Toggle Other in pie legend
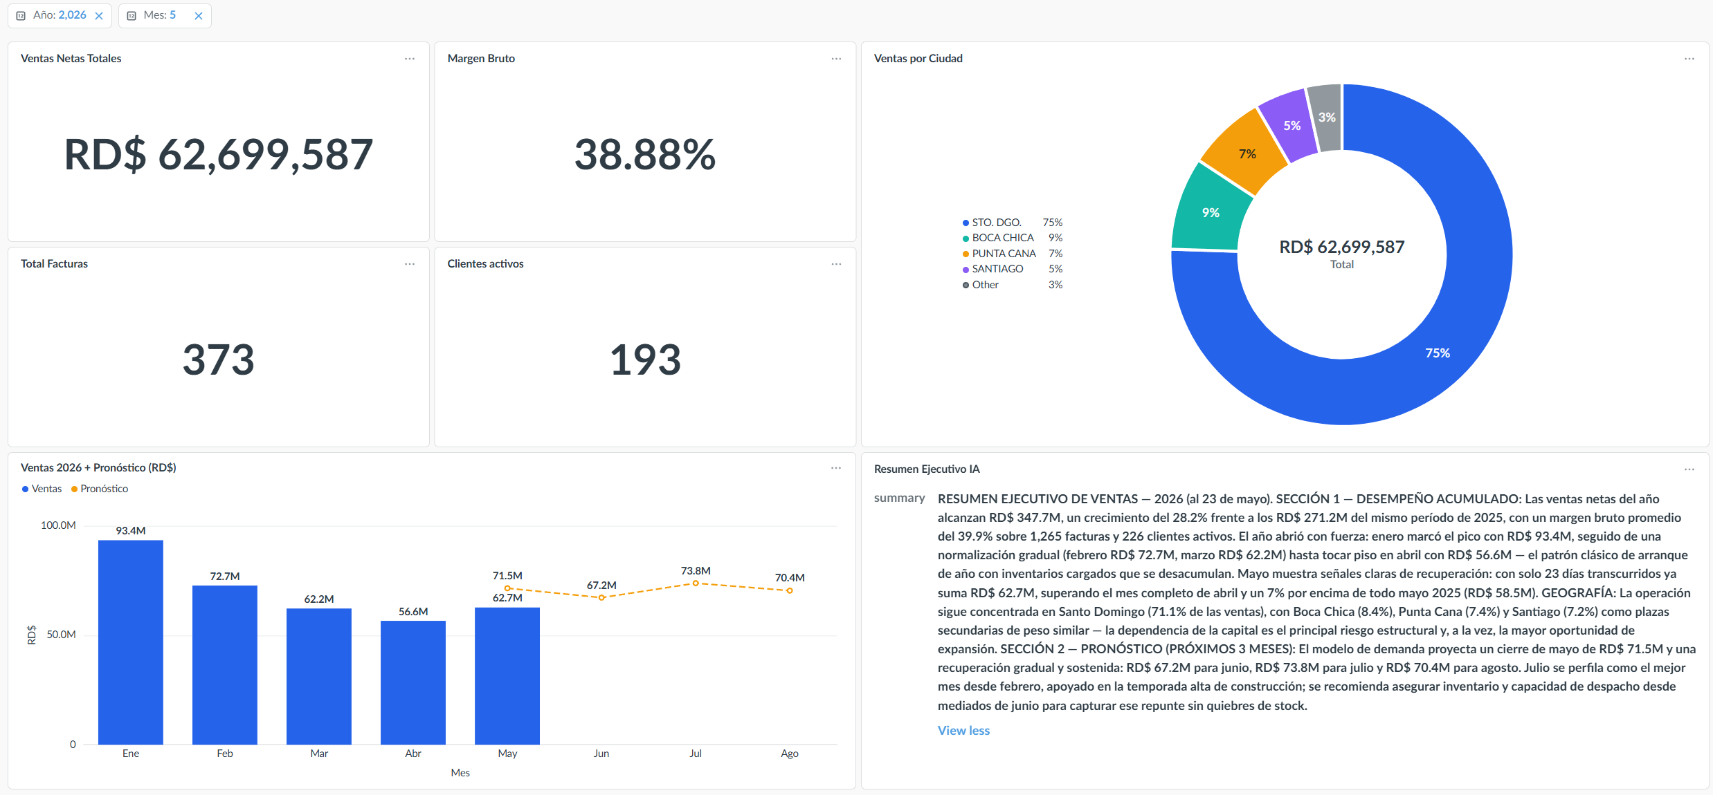Viewport: 1713px width, 795px height. pyautogui.click(x=1012, y=285)
